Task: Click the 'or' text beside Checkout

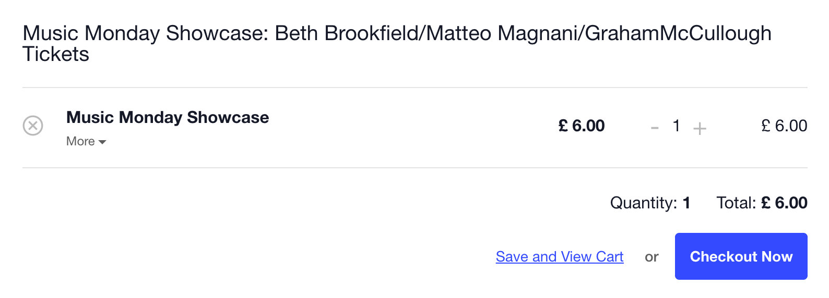Action: 652,257
